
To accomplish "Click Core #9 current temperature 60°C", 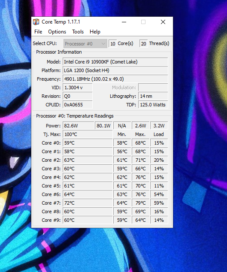I will coord(88,220).
